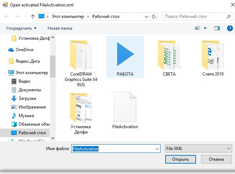
Task: Expand the file name dropdown arrow
Action: (x=157, y=149)
